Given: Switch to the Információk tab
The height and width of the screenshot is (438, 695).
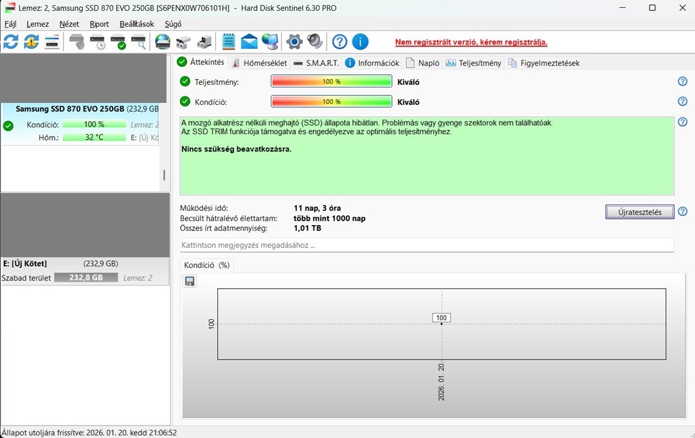Looking at the screenshot, I should (372, 63).
